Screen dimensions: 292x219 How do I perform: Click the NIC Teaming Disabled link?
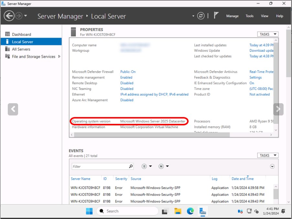127,89
